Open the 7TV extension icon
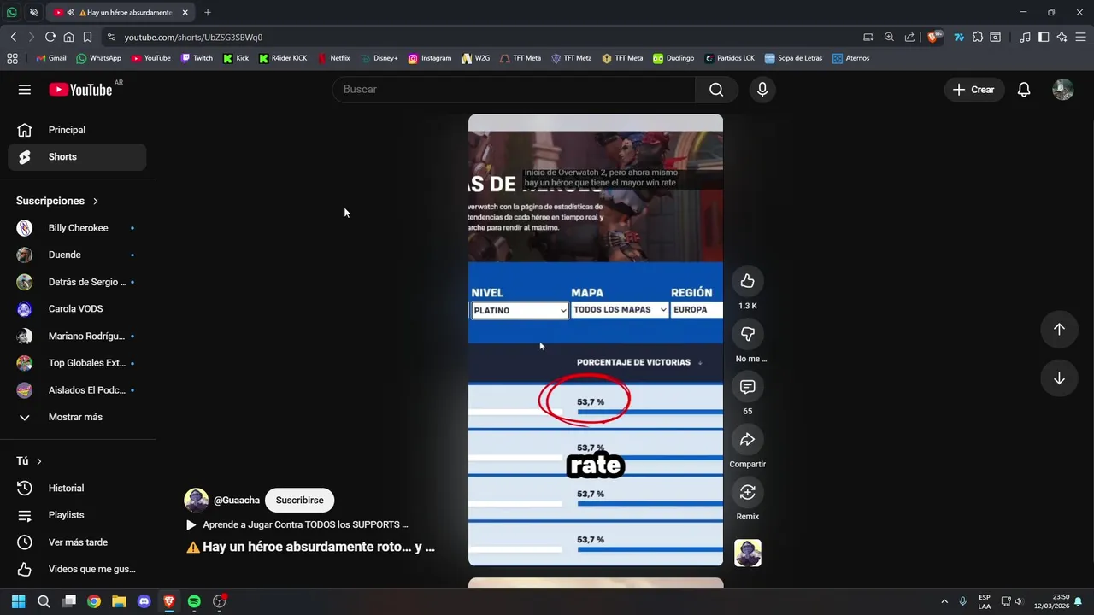This screenshot has height=615, width=1094. pos(959,38)
